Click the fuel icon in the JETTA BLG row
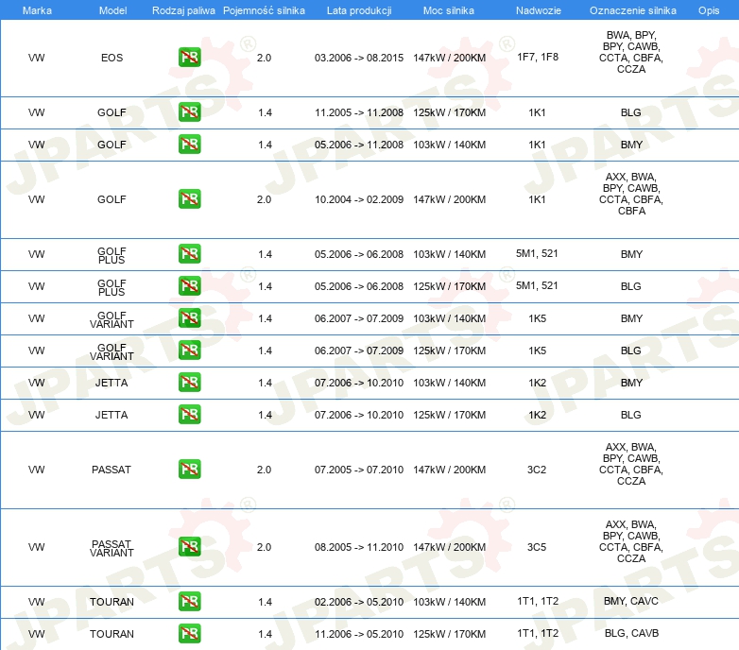The width and height of the screenshot is (739, 650). (189, 415)
